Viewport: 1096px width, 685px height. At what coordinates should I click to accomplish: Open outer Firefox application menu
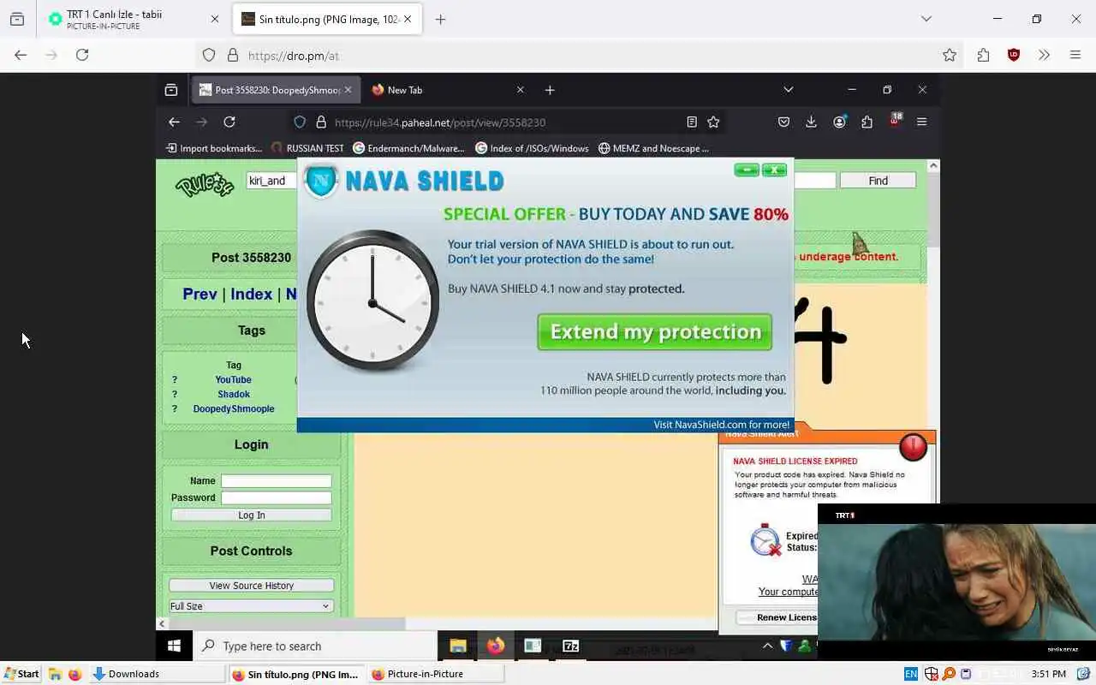coord(1075,55)
